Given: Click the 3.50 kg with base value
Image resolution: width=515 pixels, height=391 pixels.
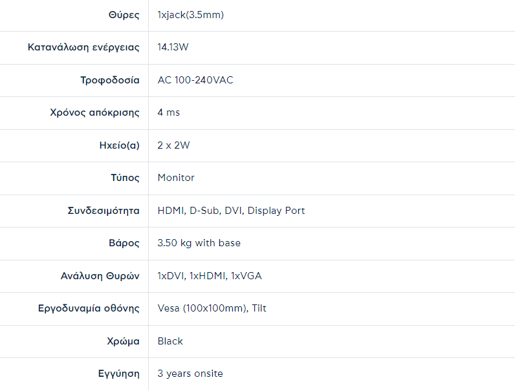Looking at the screenshot, I should click(x=199, y=243).
